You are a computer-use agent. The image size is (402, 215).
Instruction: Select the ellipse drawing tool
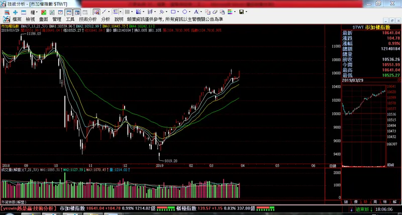pyautogui.click(x=184, y=12)
